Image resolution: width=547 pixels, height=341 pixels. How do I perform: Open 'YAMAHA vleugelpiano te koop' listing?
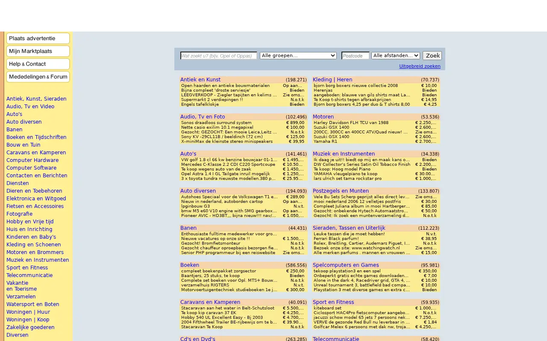tap(345, 174)
